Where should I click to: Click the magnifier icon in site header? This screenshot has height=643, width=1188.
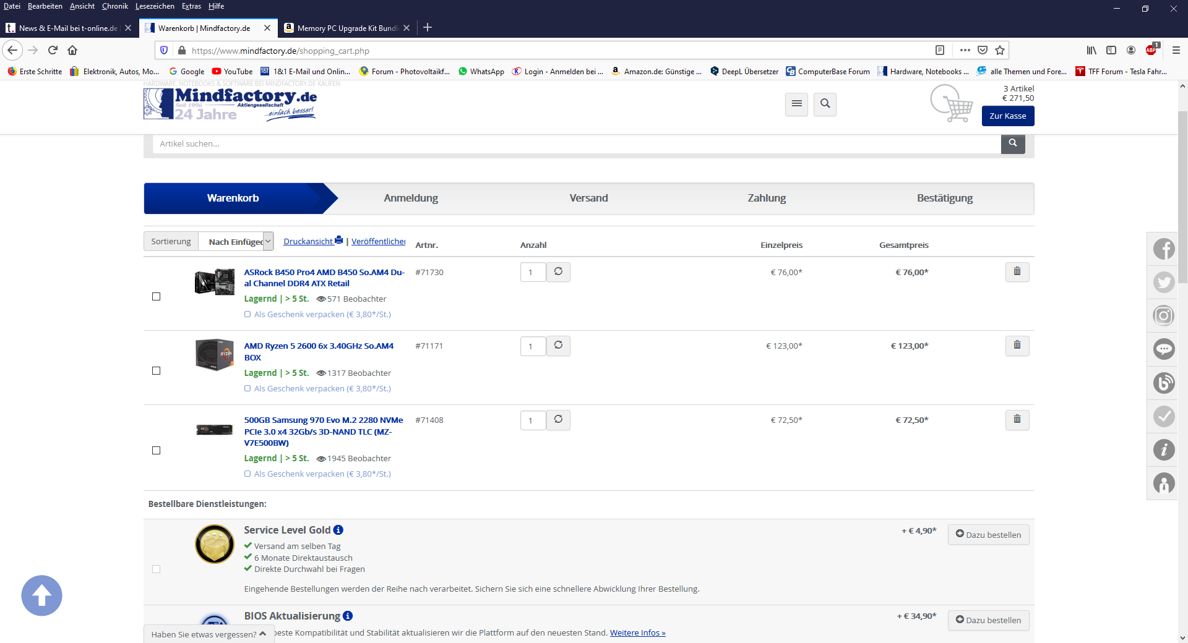(x=825, y=104)
